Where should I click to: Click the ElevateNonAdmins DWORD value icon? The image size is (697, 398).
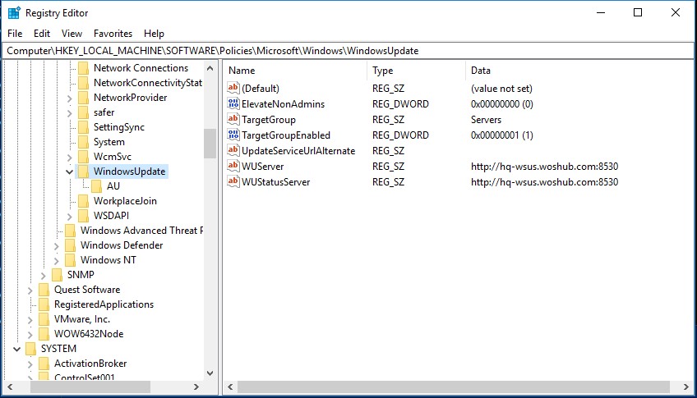pyautogui.click(x=233, y=104)
